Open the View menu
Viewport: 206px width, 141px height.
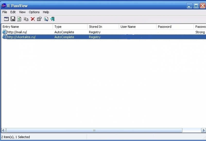coord(22,12)
